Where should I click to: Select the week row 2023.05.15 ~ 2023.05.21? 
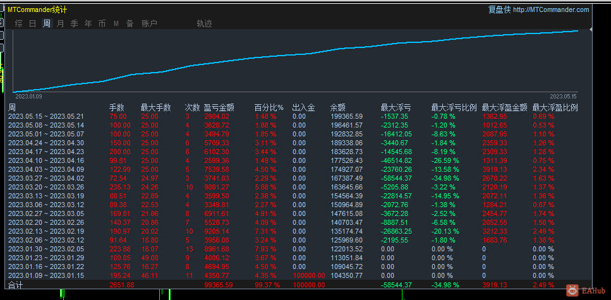point(298,116)
